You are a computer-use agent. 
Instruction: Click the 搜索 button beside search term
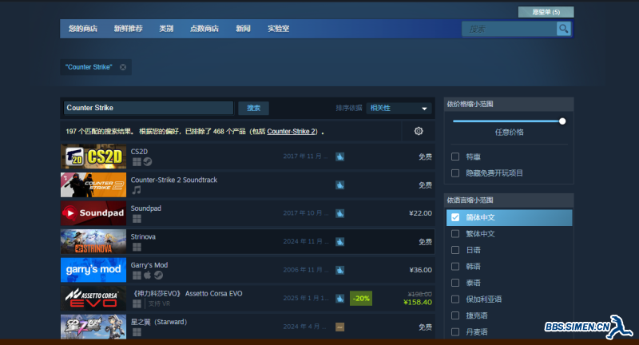(253, 108)
